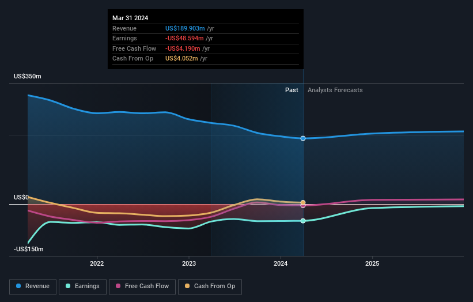473x302 pixels.
Task: Select the 2023 x-axis label
Action: click(x=189, y=263)
